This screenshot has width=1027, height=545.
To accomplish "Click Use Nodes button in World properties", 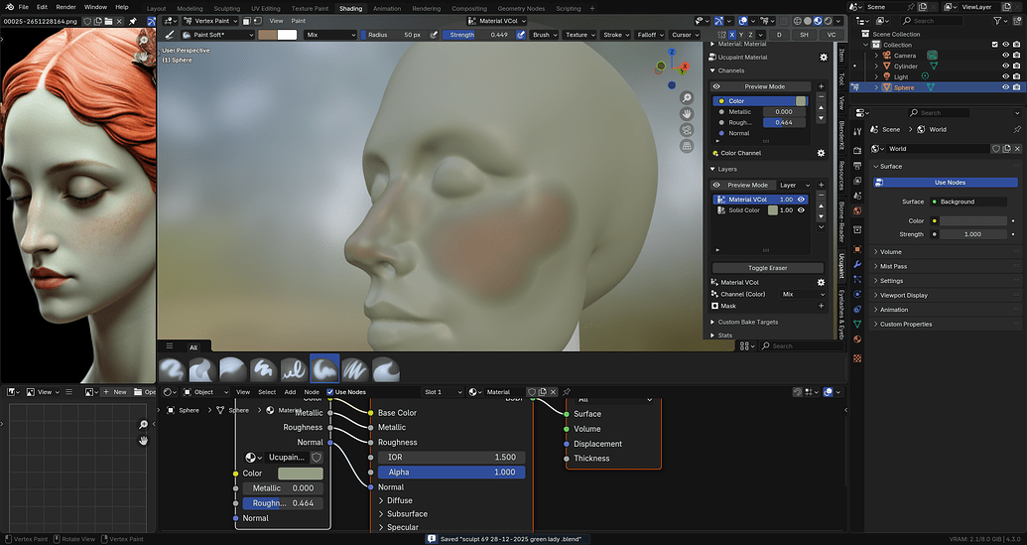I will (946, 182).
